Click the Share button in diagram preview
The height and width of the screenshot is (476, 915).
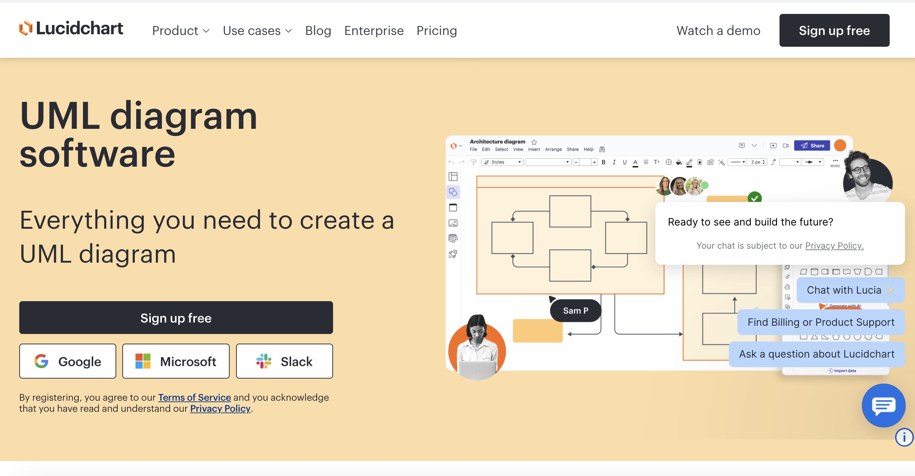point(812,146)
